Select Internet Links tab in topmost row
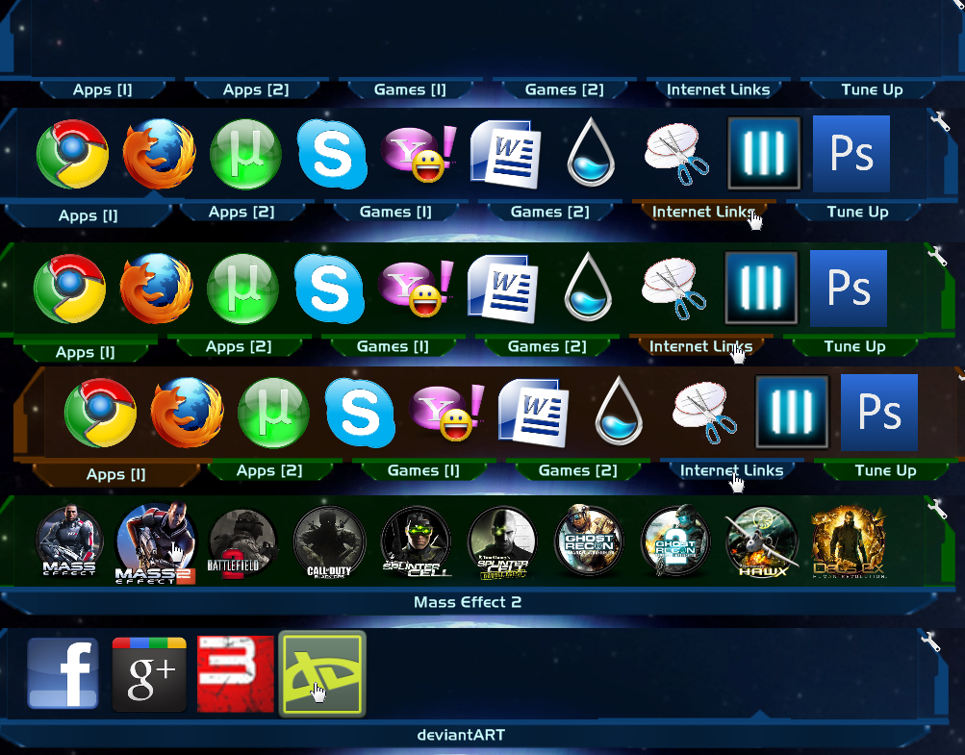965x755 pixels. click(x=718, y=89)
